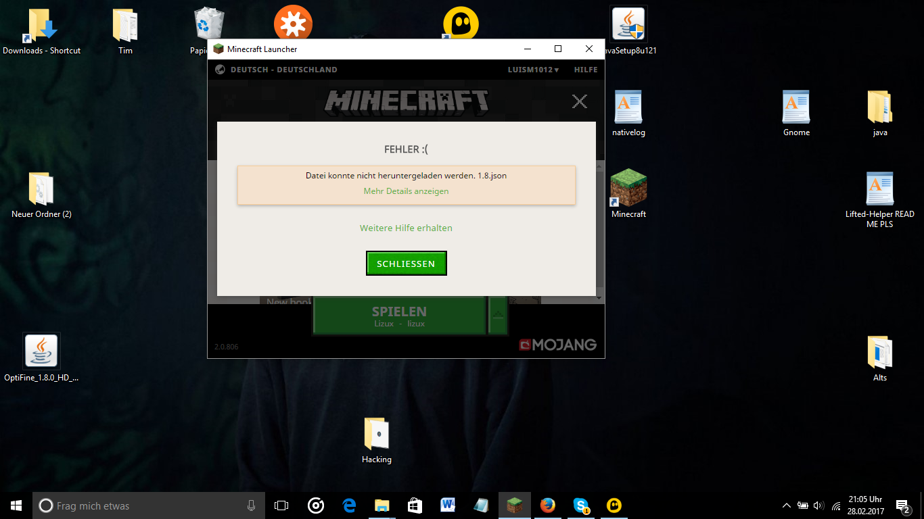This screenshot has height=519, width=924.
Task: Open Word from the taskbar
Action: [448, 505]
